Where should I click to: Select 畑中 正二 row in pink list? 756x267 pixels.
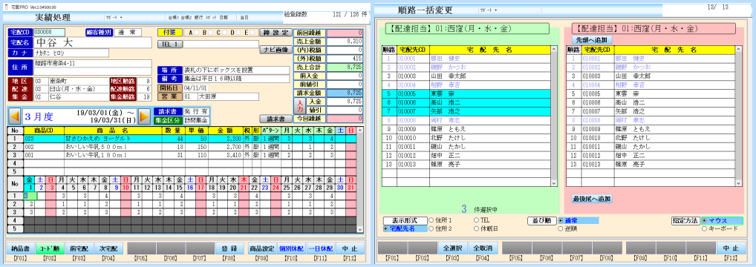click(x=651, y=155)
